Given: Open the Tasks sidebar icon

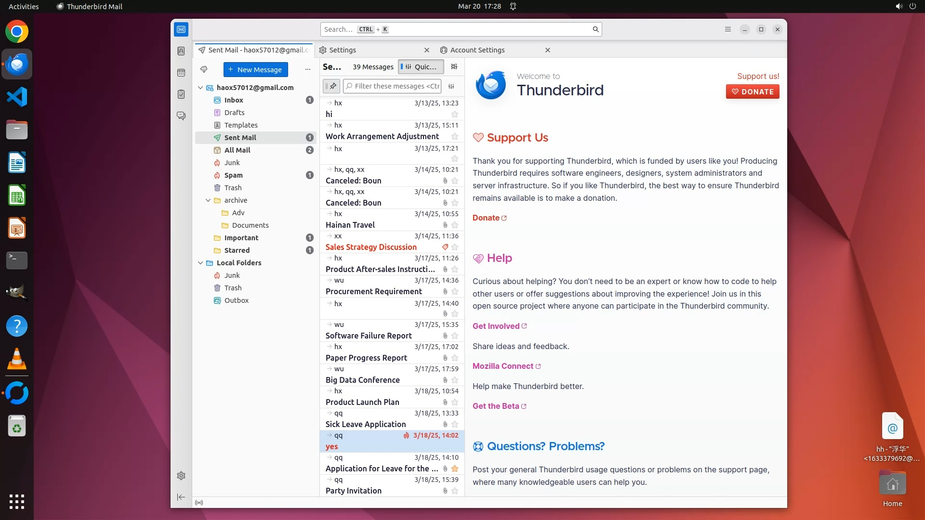Looking at the screenshot, I should [x=181, y=94].
